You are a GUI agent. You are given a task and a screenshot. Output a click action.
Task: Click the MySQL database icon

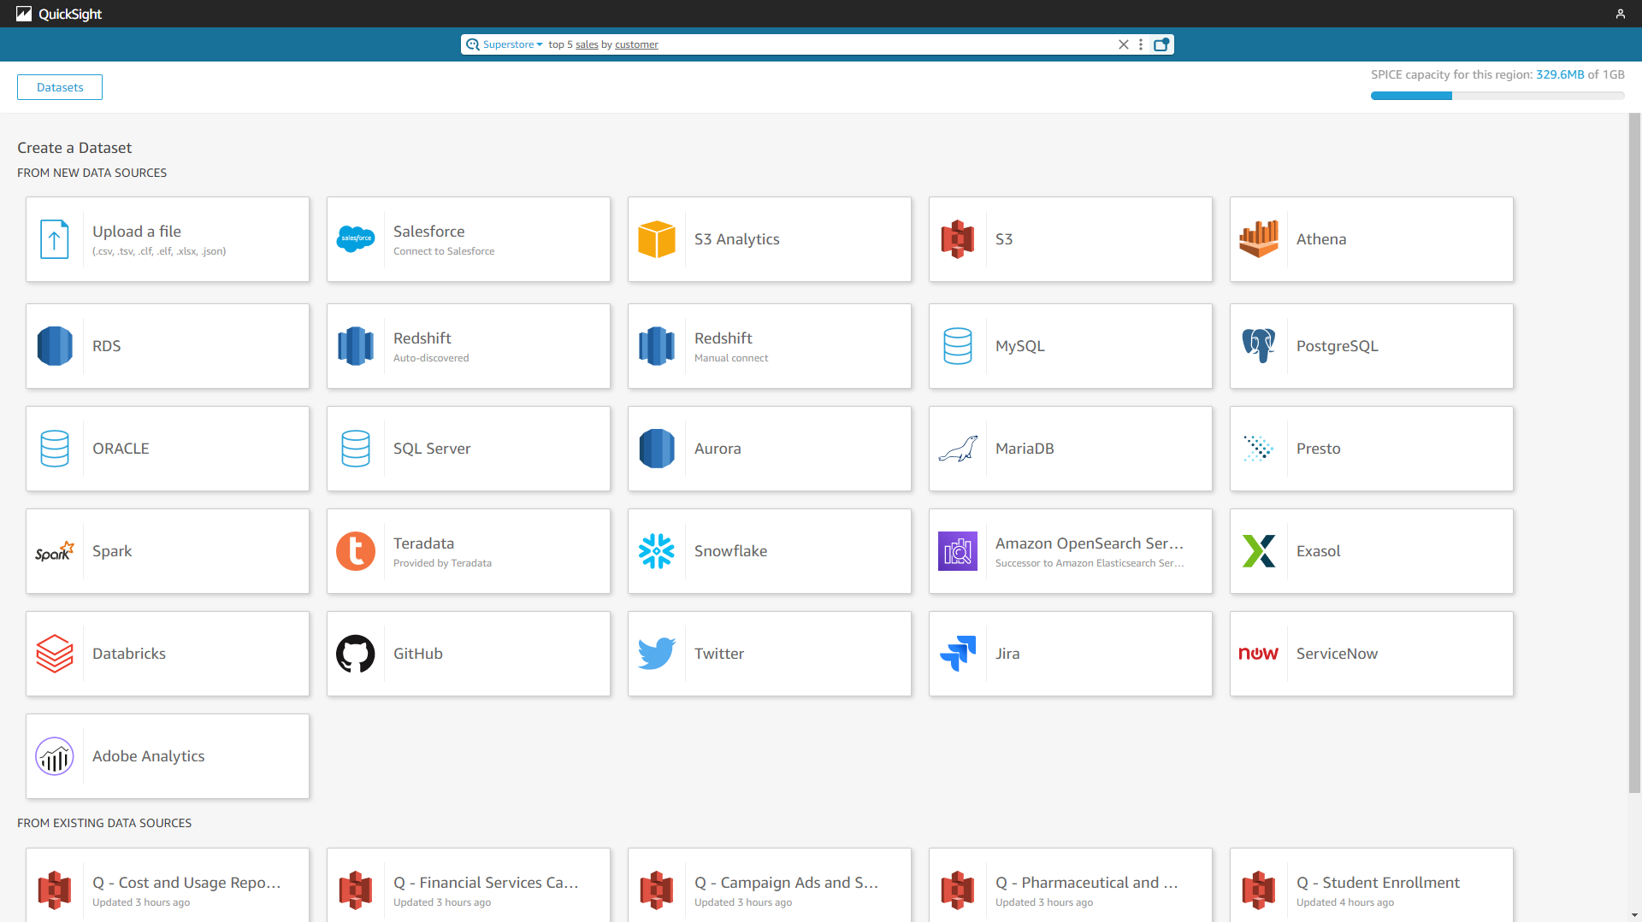[958, 346]
